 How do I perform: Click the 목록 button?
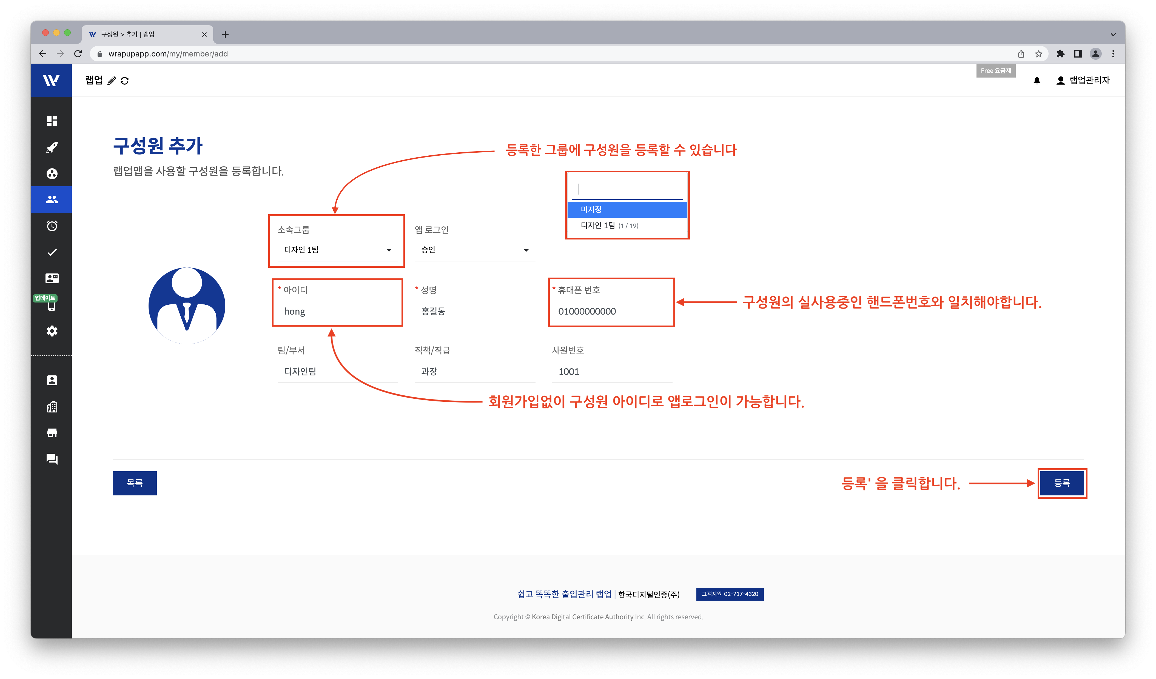(134, 483)
